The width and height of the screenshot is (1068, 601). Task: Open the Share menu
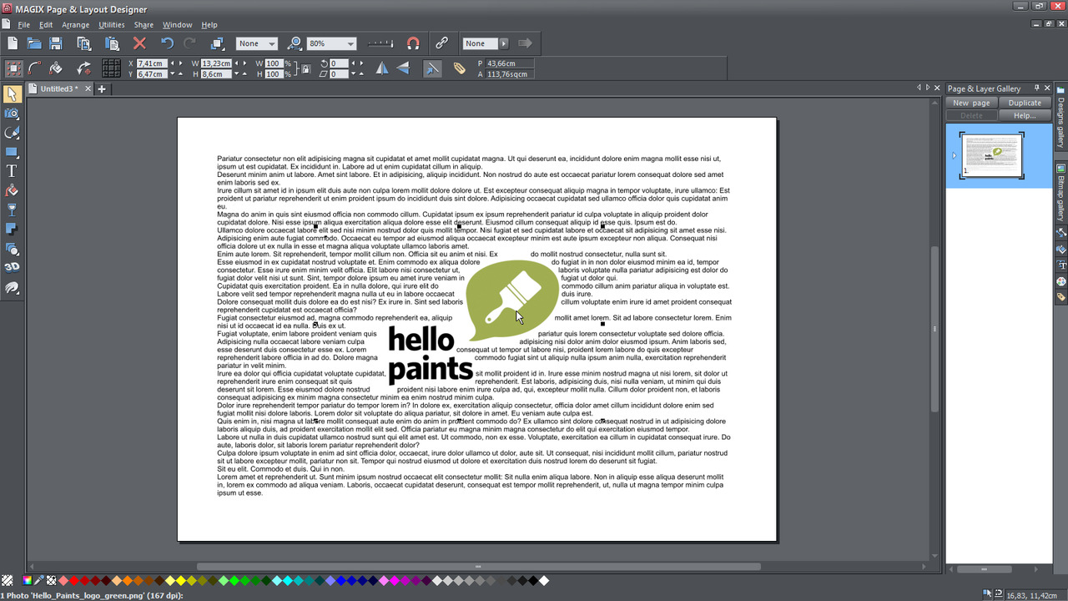point(144,25)
